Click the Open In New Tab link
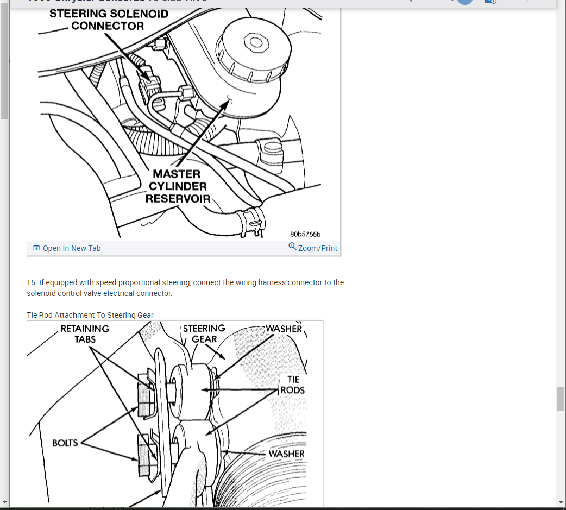 pos(67,248)
